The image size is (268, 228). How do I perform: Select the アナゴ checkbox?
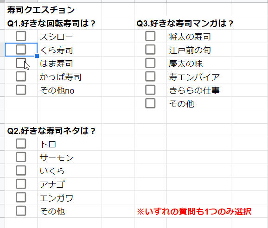point(21,184)
